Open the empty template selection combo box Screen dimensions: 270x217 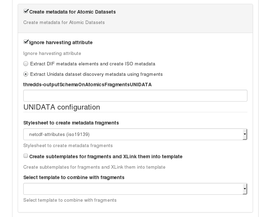pos(135,189)
